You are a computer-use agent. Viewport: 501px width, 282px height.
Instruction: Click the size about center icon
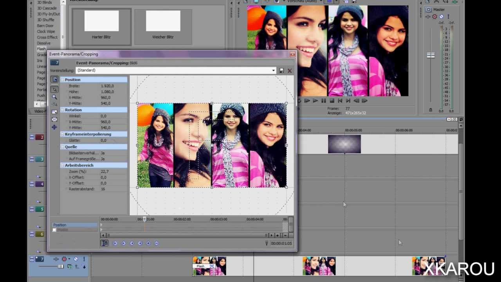(x=54, y=119)
